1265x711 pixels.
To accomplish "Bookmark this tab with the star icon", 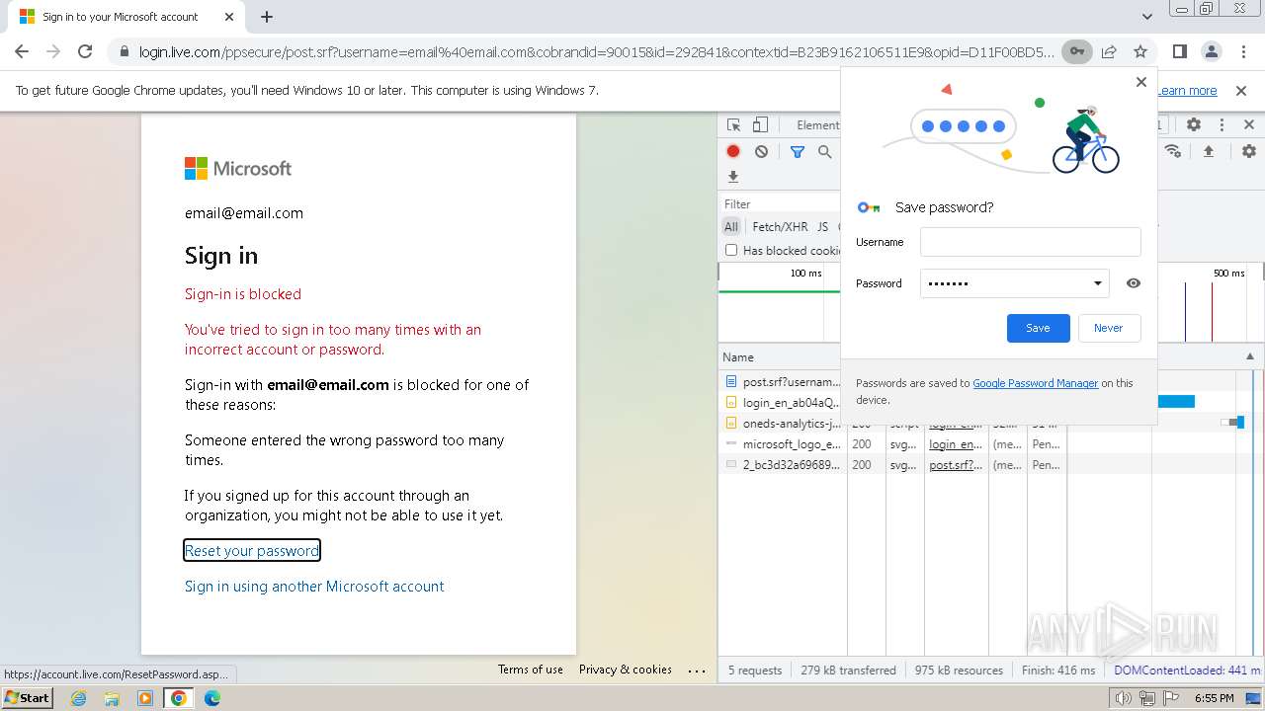I will pyautogui.click(x=1140, y=51).
